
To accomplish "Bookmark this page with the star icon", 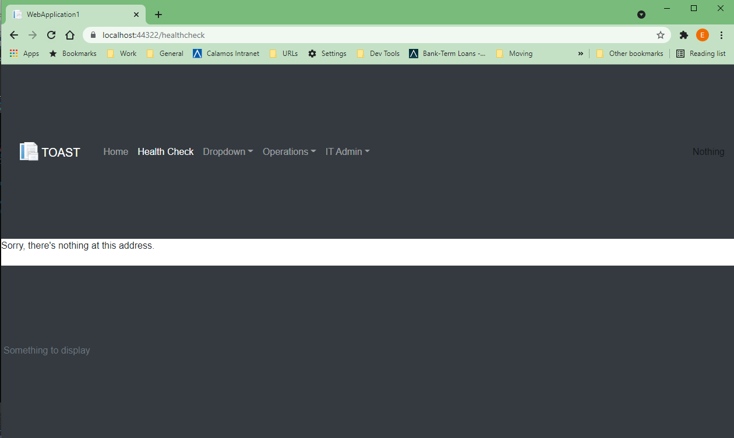I will tap(661, 35).
